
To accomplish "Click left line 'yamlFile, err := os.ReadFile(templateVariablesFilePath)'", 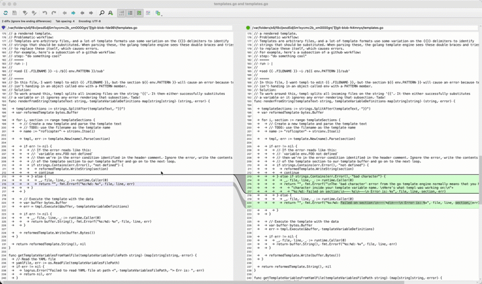I will pyautogui.click(x=67, y=262).
